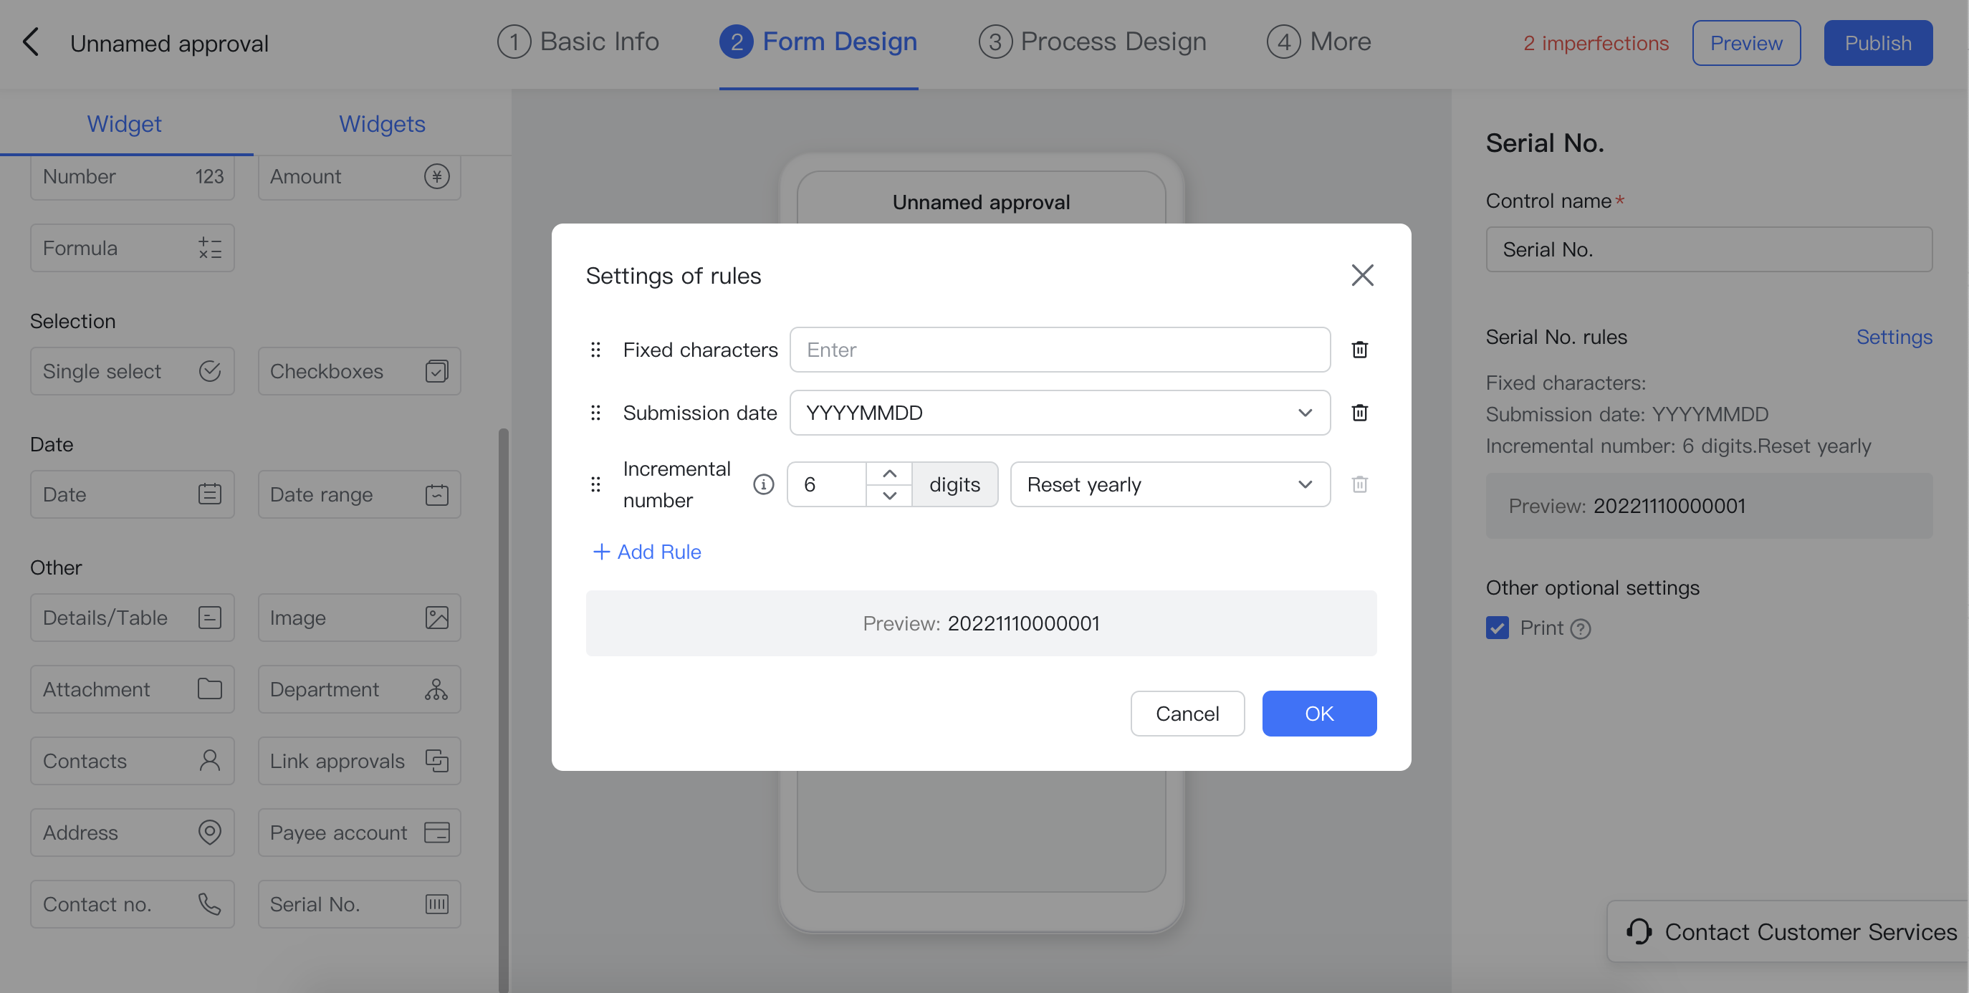Select the Date widget icon
The height and width of the screenshot is (993, 1969).
point(209,494)
